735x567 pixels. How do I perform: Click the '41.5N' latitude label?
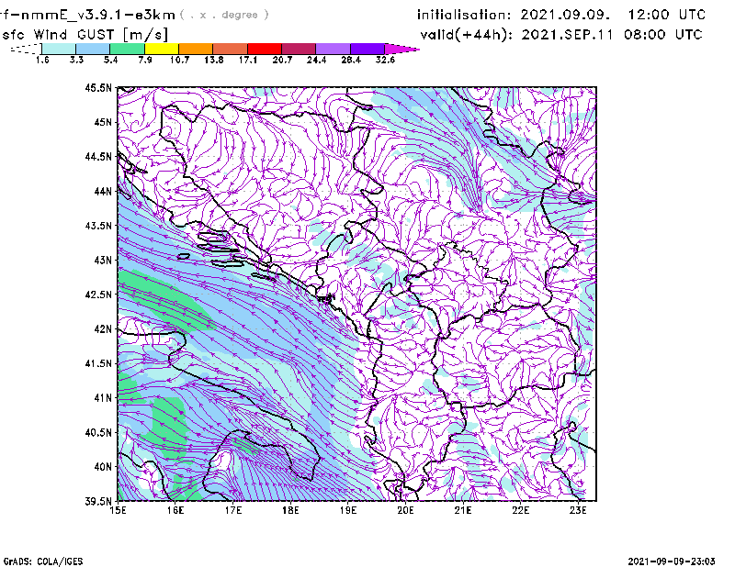pos(98,363)
